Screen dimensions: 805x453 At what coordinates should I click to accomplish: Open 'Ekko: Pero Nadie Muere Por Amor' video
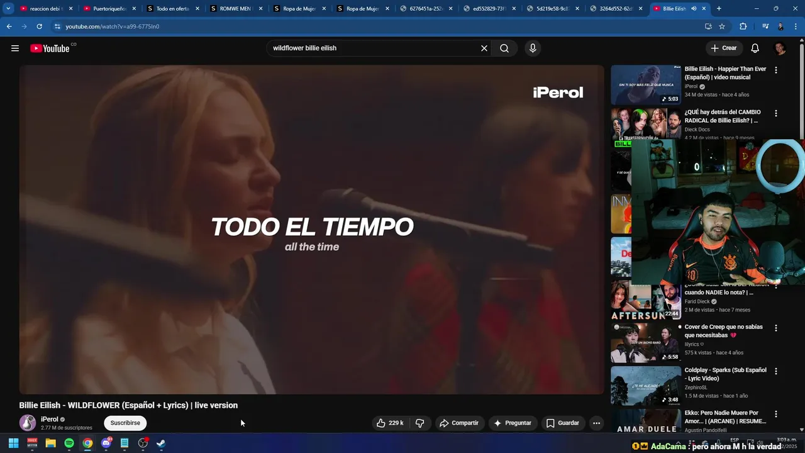(x=725, y=417)
